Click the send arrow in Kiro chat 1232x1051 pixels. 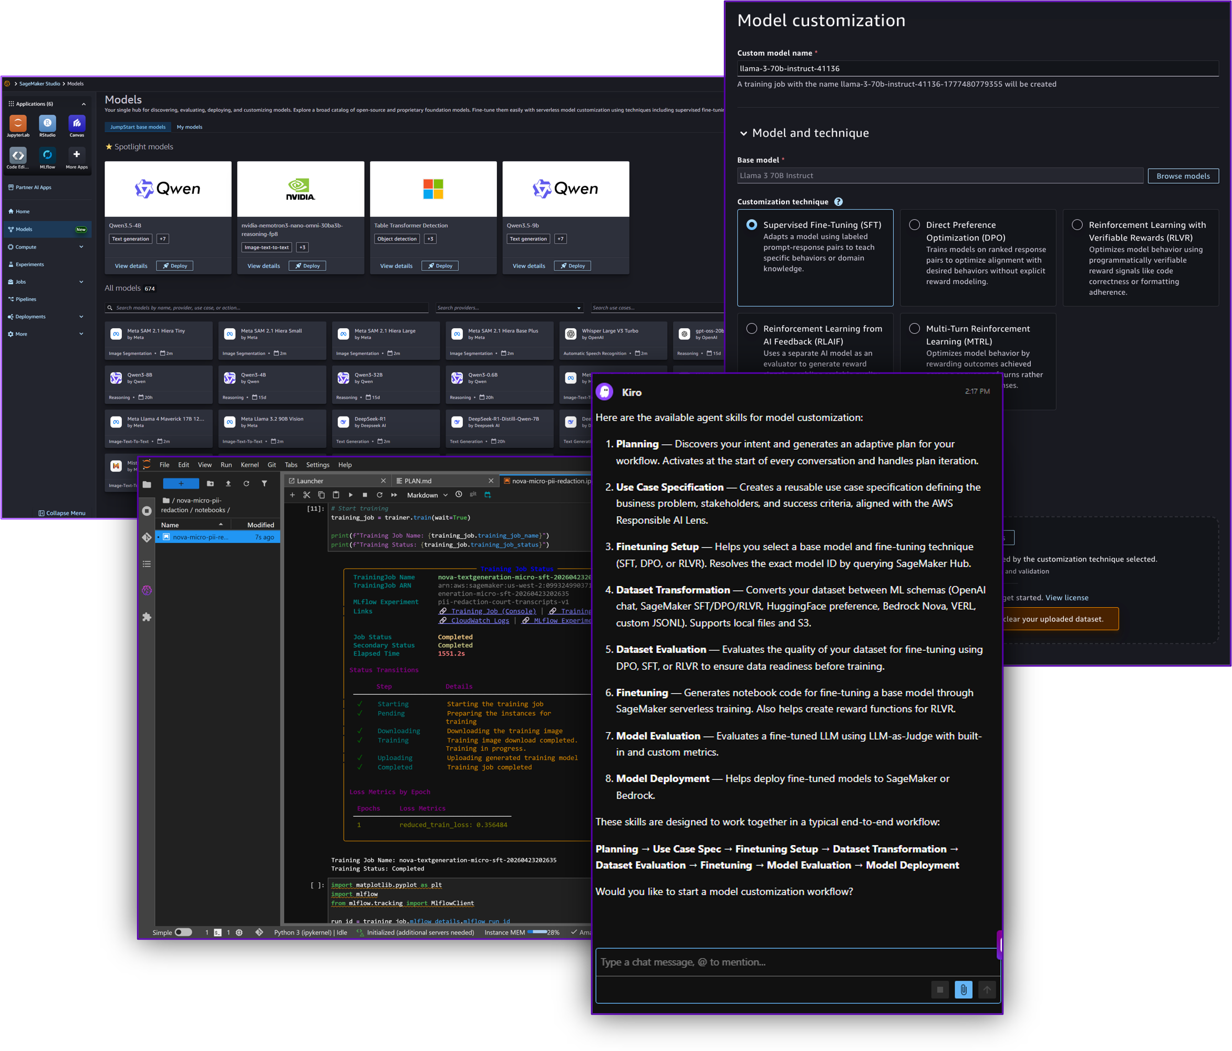(x=987, y=989)
